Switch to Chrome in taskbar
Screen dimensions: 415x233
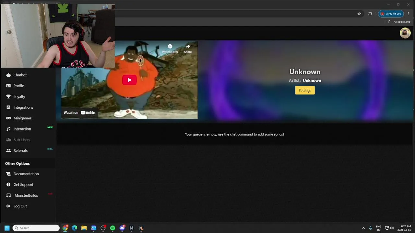(x=65, y=228)
